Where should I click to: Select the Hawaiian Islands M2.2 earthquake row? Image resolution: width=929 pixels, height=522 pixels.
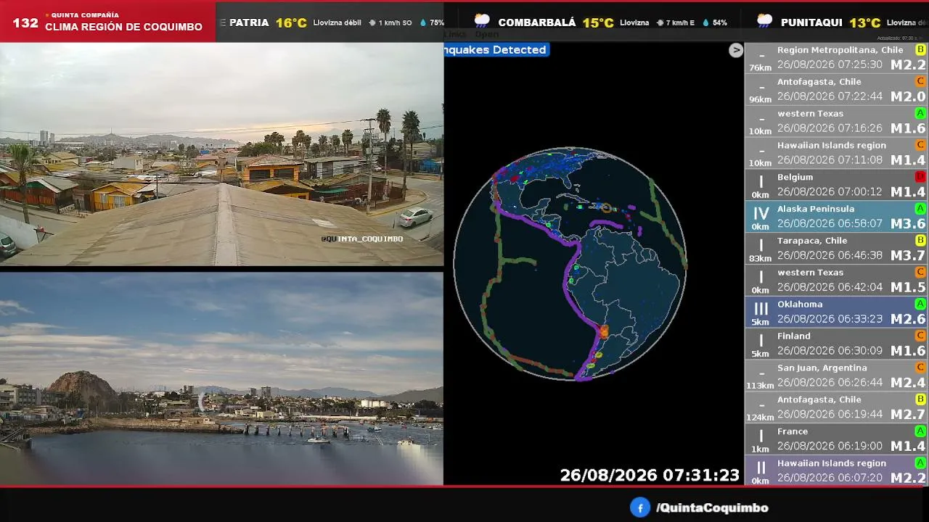click(x=836, y=471)
